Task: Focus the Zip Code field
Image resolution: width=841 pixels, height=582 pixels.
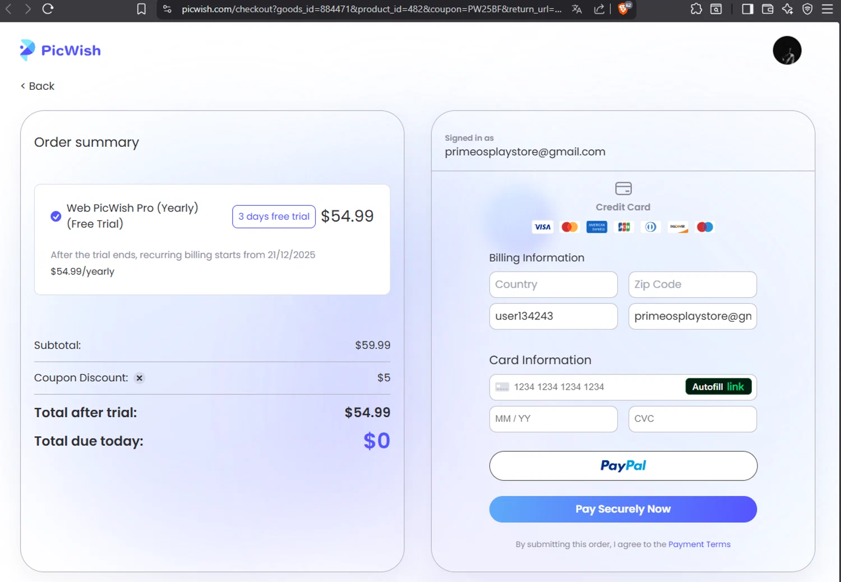Action: (692, 285)
